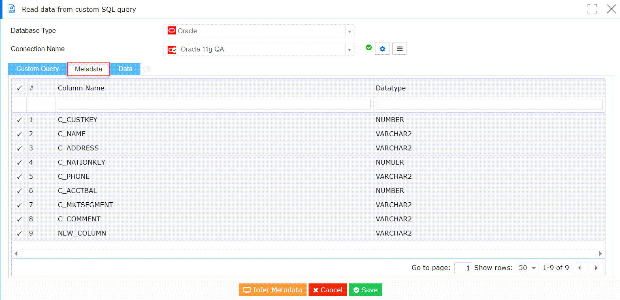
Task: Click the hamburger list icon next to gear
Action: [399, 48]
